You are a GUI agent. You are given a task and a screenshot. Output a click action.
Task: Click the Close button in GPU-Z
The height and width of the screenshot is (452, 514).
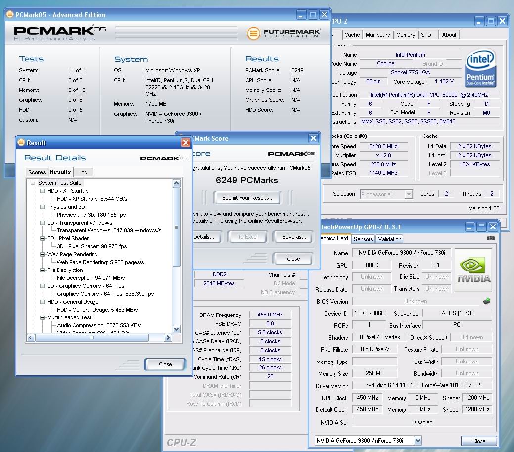(479, 441)
